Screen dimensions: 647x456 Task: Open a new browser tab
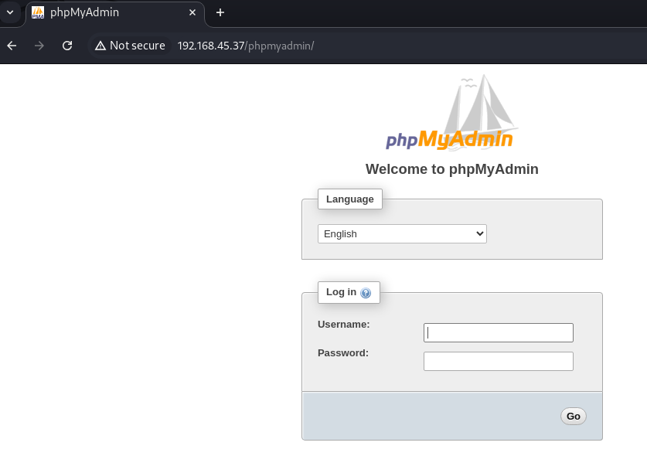click(220, 13)
